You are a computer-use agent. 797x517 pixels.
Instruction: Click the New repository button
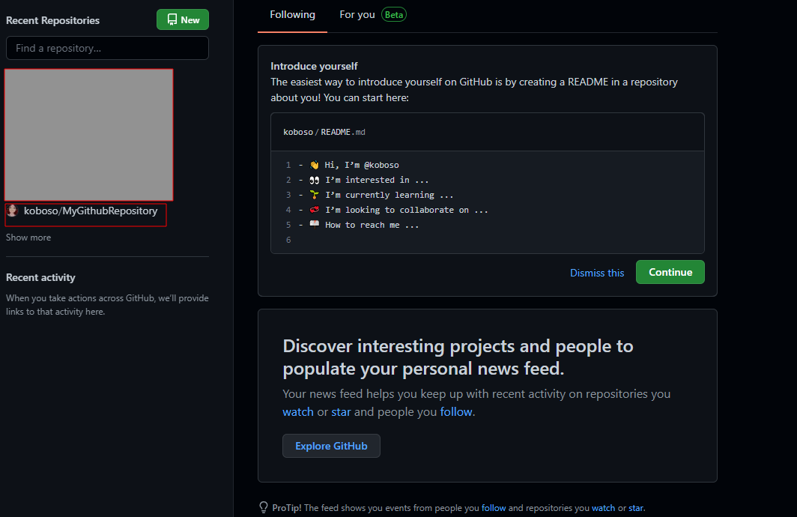point(183,19)
